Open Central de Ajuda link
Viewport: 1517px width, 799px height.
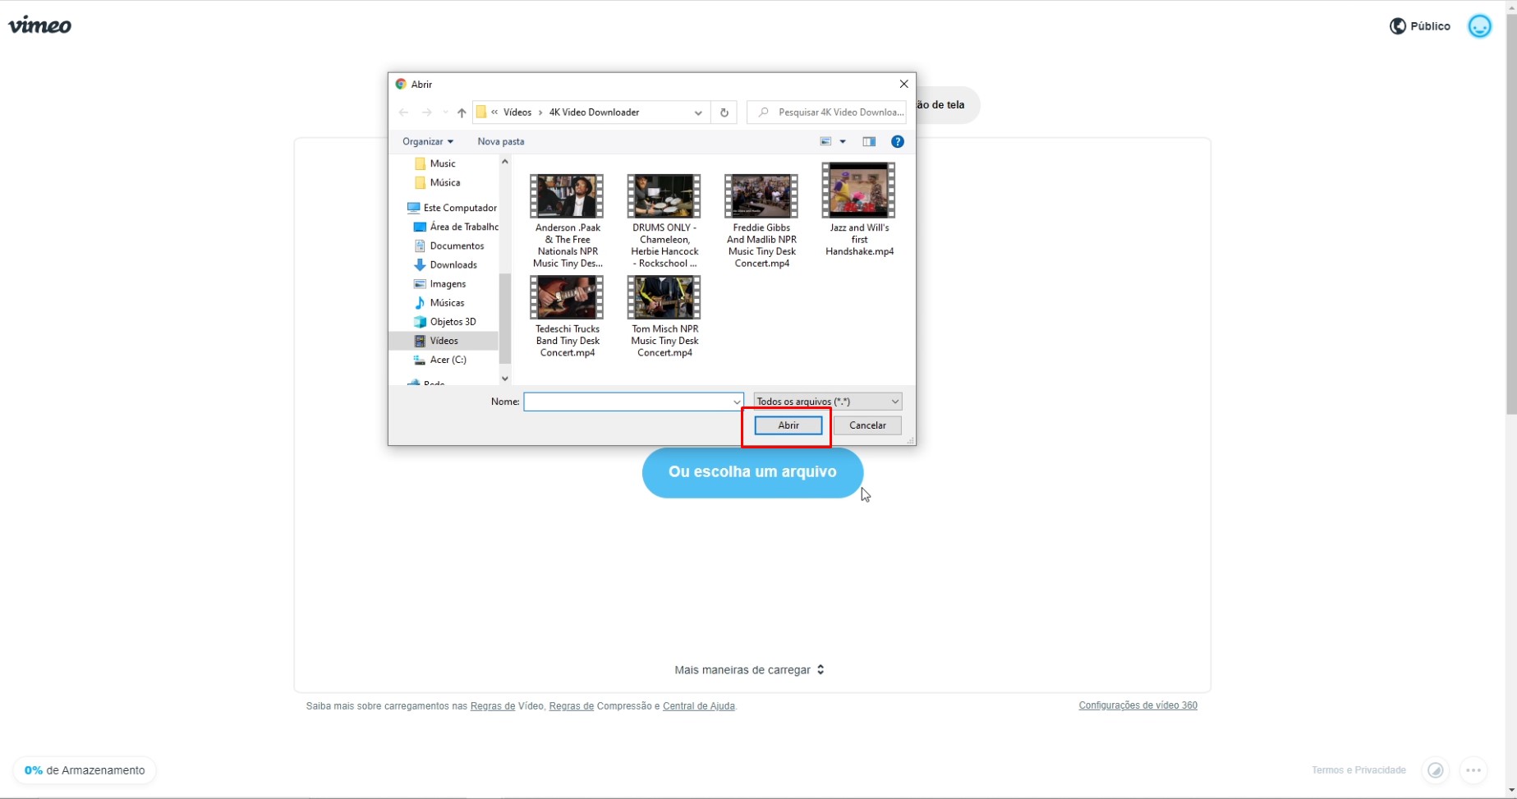pos(699,706)
